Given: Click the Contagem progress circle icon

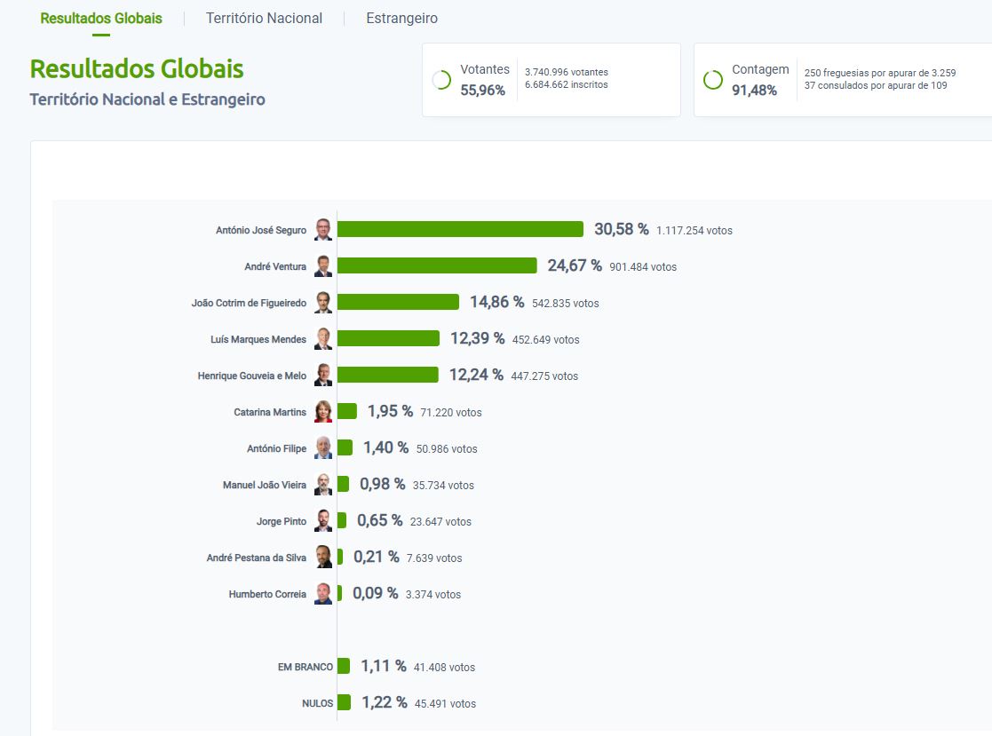Looking at the screenshot, I should (x=712, y=80).
